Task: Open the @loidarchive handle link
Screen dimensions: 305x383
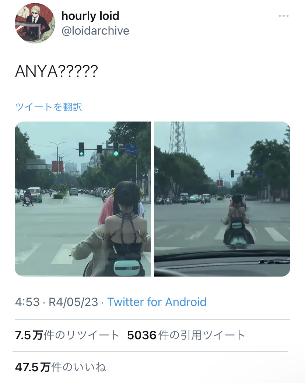Action: [x=95, y=31]
